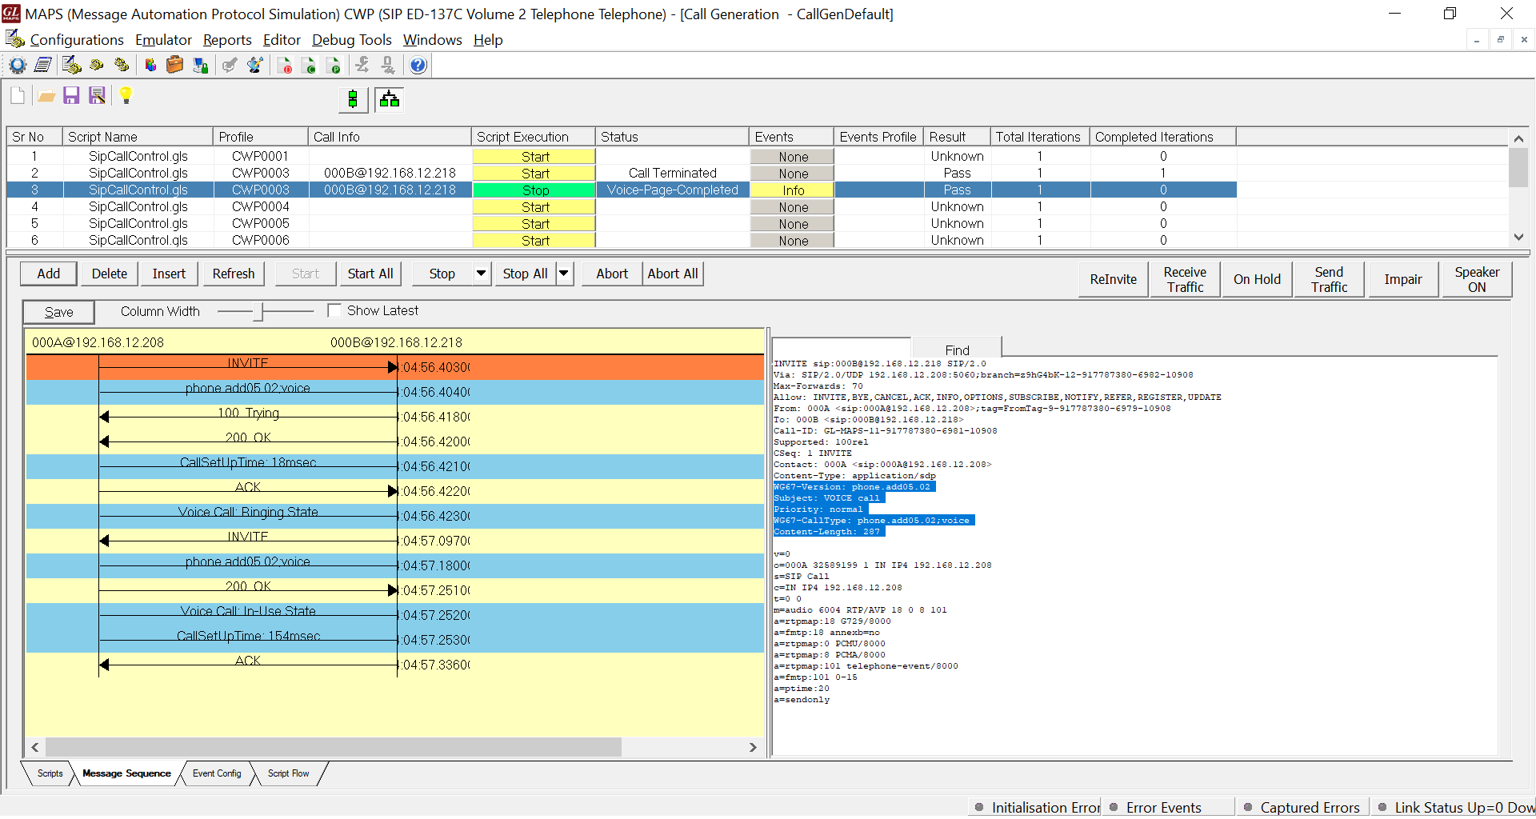This screenshot has width=1536, height=819.
Task: Click the single yellow telephone icon
Action: [97, 66]
